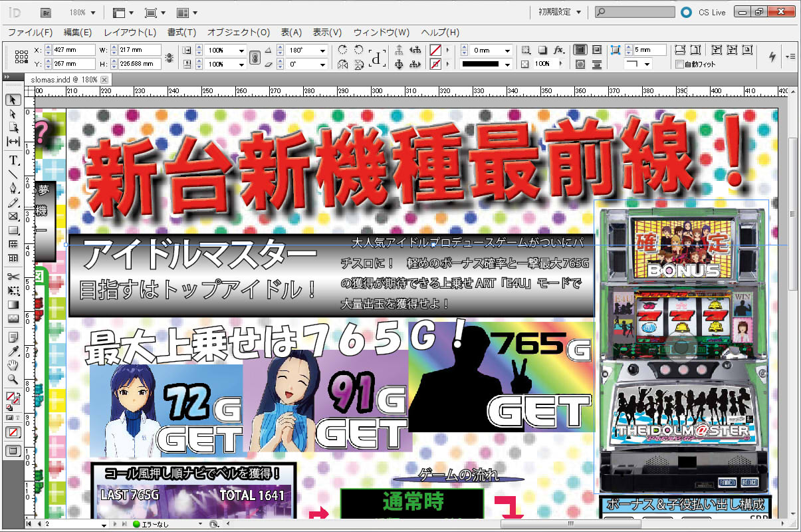Click stroke color swatch in control panel
The image size is (801, 532).
(435, 65)
